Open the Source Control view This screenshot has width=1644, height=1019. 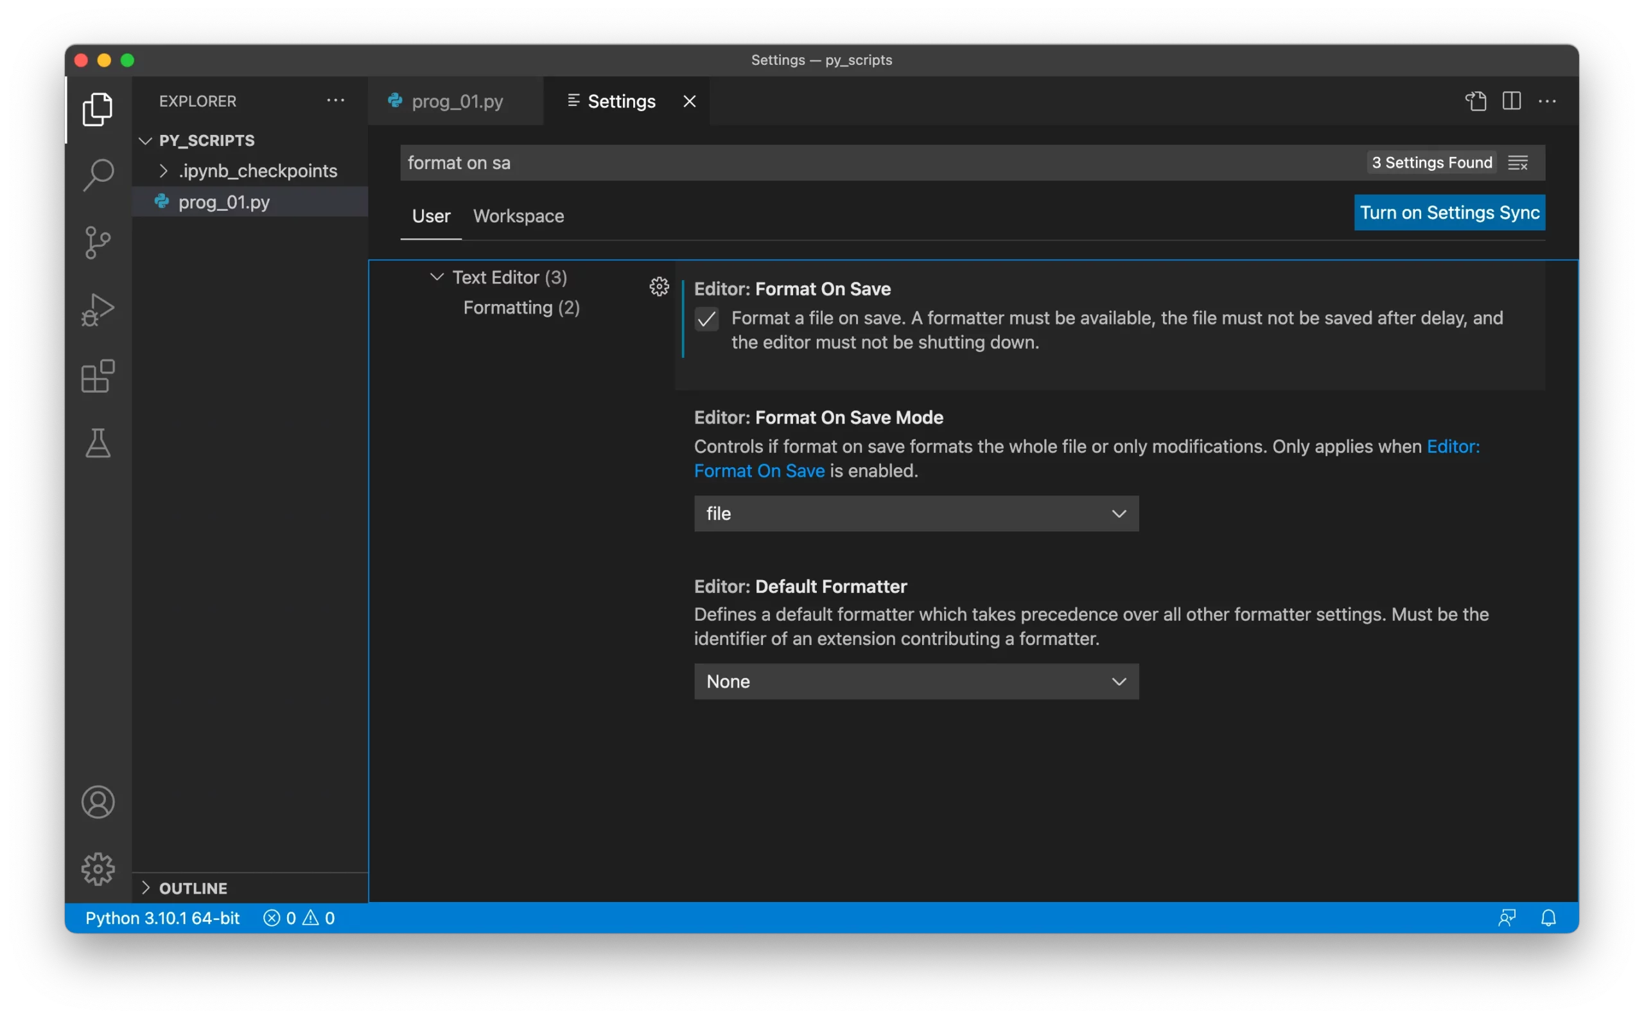[x=98, y=243]
